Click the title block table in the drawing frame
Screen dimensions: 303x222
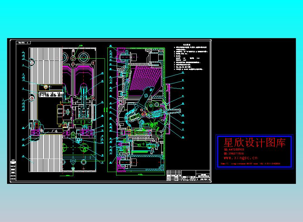[x=188, y=175]
